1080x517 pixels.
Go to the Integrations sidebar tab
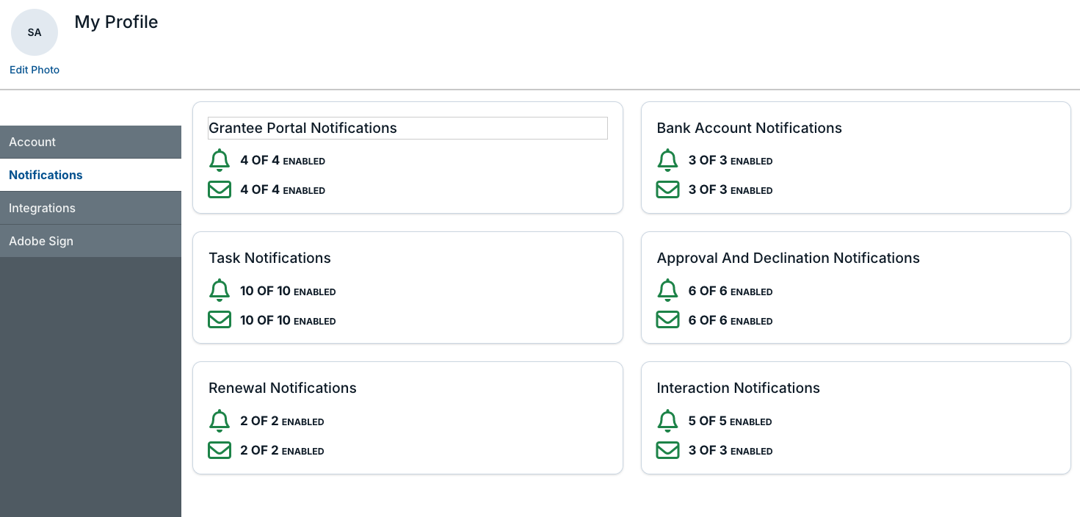pos(90,208)
